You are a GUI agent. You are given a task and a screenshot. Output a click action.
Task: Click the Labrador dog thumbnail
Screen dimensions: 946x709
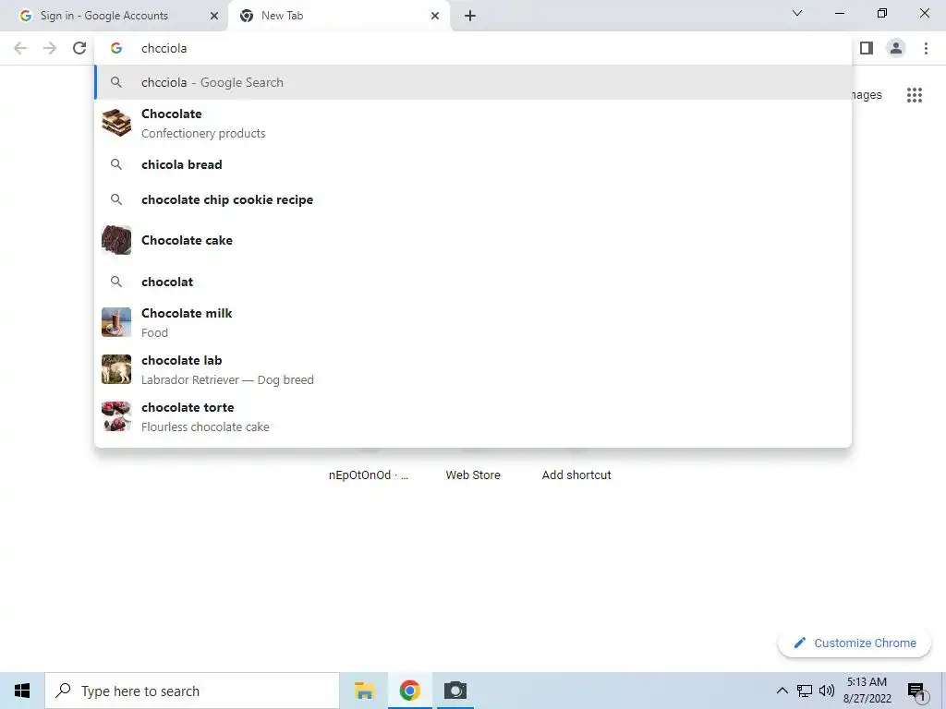(x=116, y=369)
